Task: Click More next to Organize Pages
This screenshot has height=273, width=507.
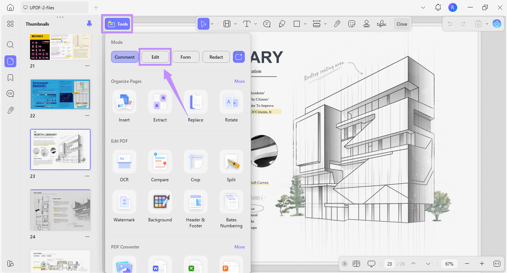Action: tap(239, 81)
